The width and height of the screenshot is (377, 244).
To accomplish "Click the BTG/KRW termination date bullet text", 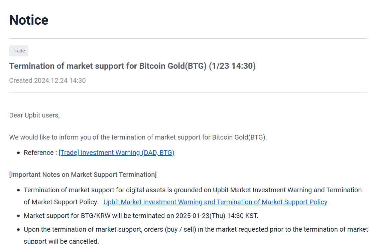I will [x=141, y=216].
